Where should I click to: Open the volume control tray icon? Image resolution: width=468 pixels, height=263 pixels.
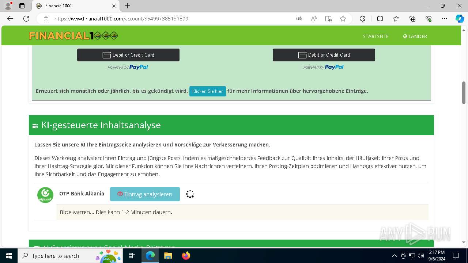coord(420,256)
